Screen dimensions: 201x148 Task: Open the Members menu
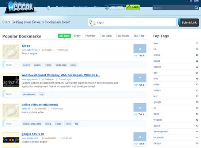tap(62, 7)
